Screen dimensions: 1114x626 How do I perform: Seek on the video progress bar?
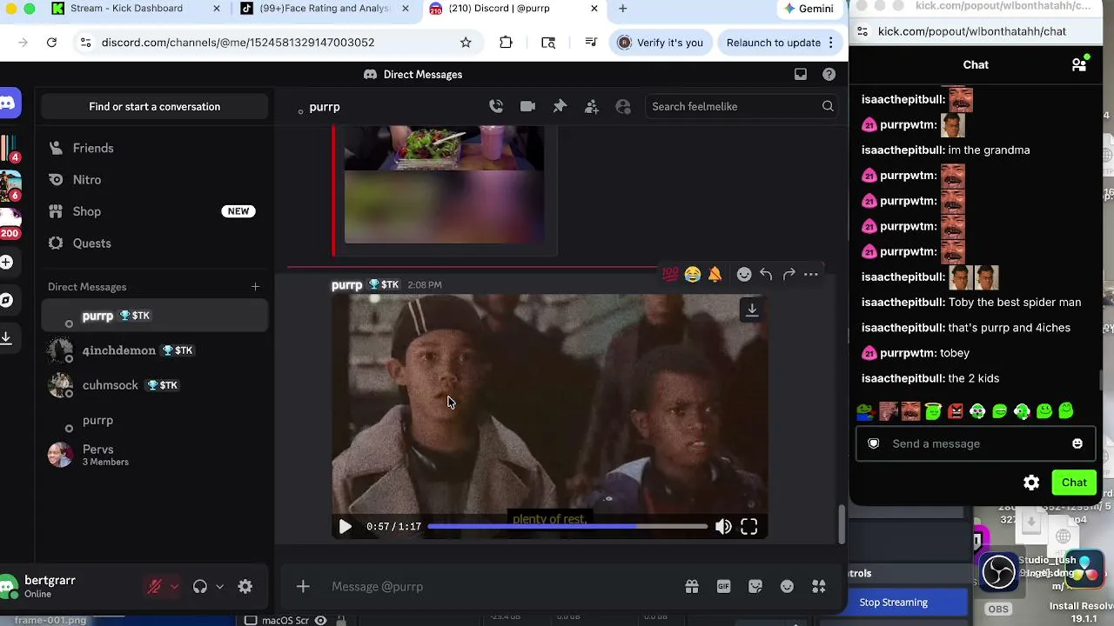(x=567, y=527)
